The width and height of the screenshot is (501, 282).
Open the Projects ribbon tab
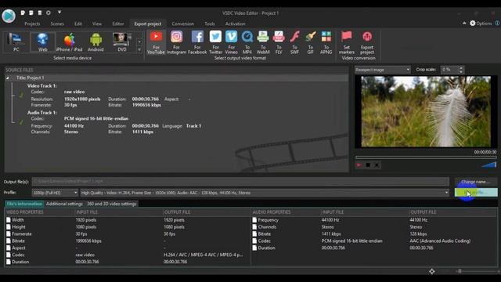[x=32, y=24]
